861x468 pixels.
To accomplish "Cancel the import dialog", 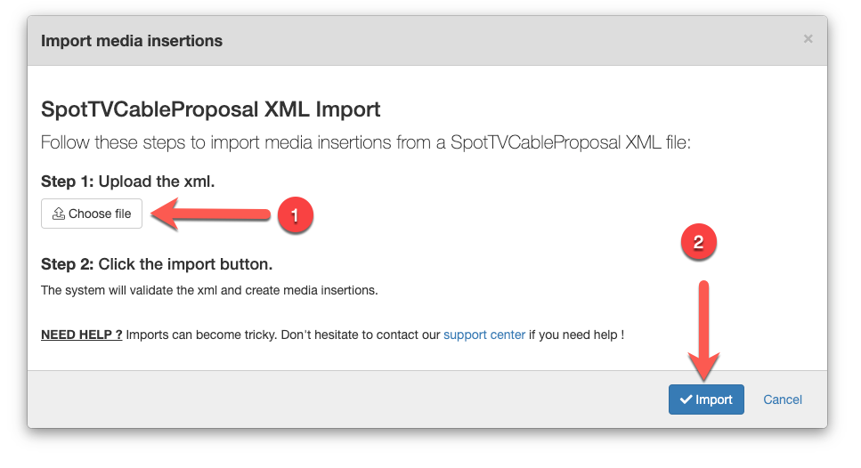I will pyautogui.click(x=783, y=399).
